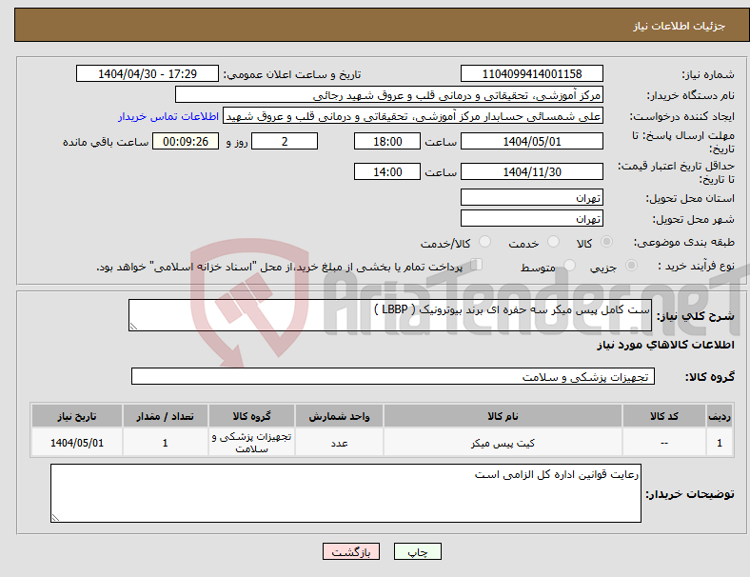Select the کالا radio button
Image resolution: width=750 pixels, height=577 pixels.
pyautogui.click(x=606, y=242)
